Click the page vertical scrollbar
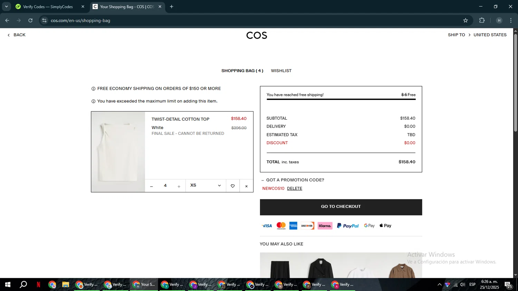The image size is (518, 291). tap(516, 83)
